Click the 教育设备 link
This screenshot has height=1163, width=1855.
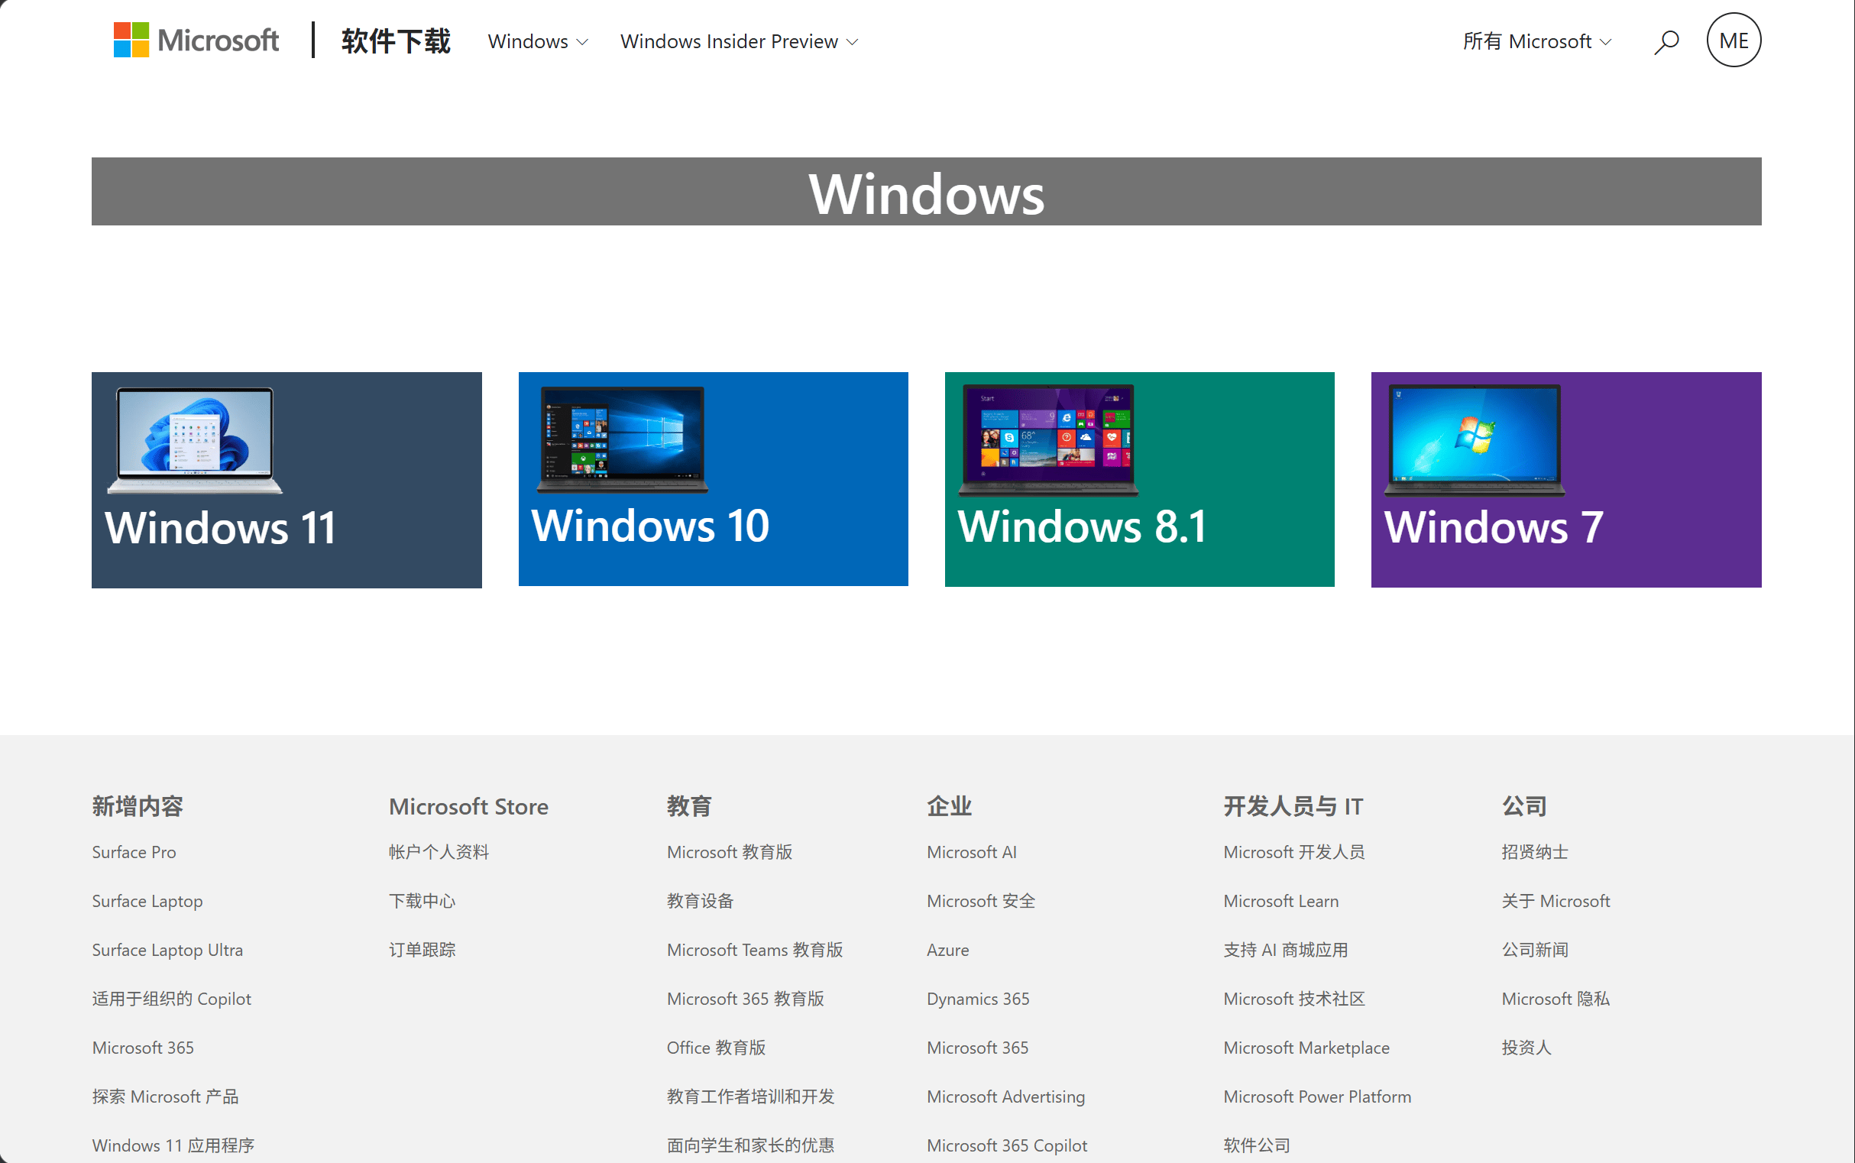click(x=700, y=901)
